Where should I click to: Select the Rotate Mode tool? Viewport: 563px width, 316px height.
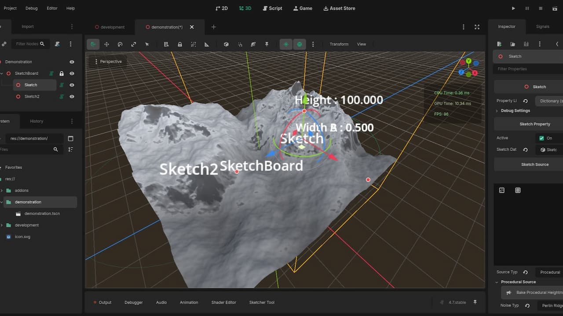click(x=120, y=44)
